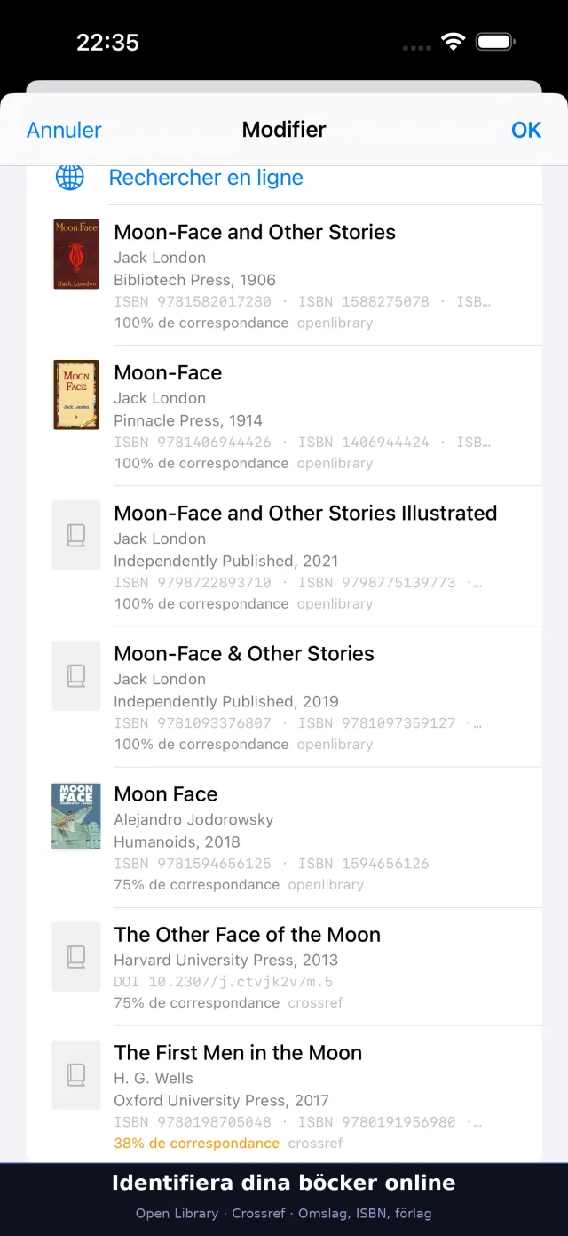Screen dimensions: 568x1236
Task: Tap the Moon-Face Illustrated placeholder book icon
Action: (x=76, y=535)
